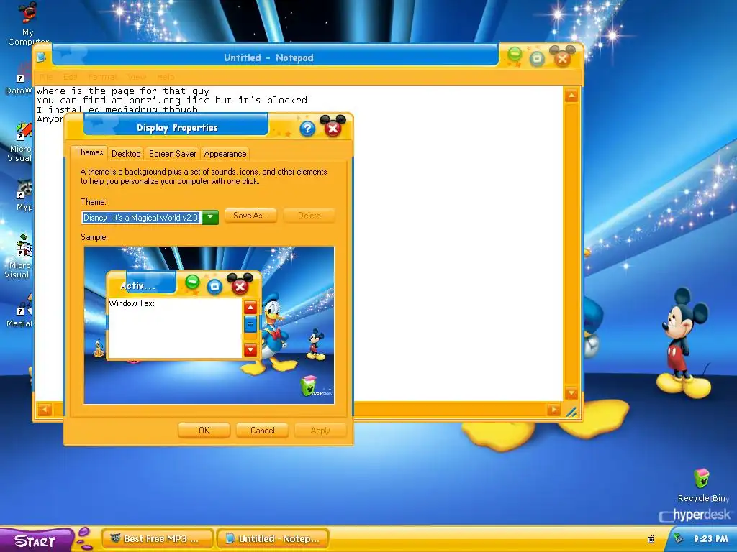The image size is (737, 552).
Task: Click the Notepad line mentioning bonzi.org
Action: (x=171, y=100)
